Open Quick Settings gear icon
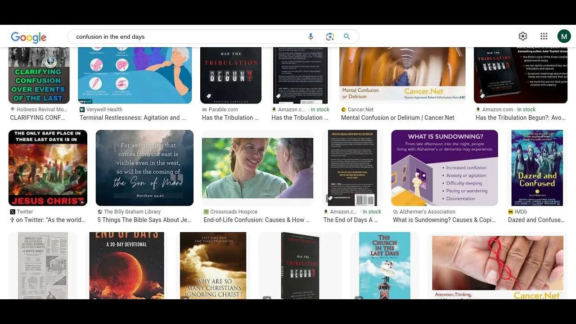 click(x=523, y=36)
